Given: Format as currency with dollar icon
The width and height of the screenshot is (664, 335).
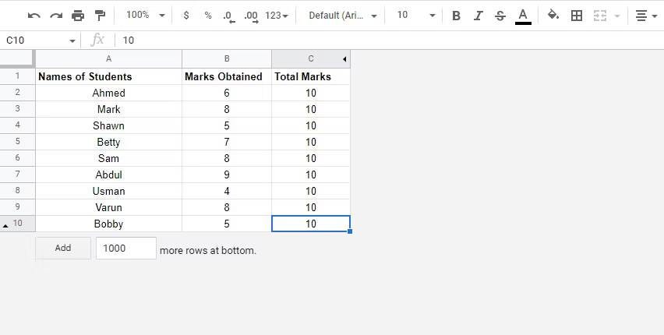Looking at the screenshot, I should (186, 16).
